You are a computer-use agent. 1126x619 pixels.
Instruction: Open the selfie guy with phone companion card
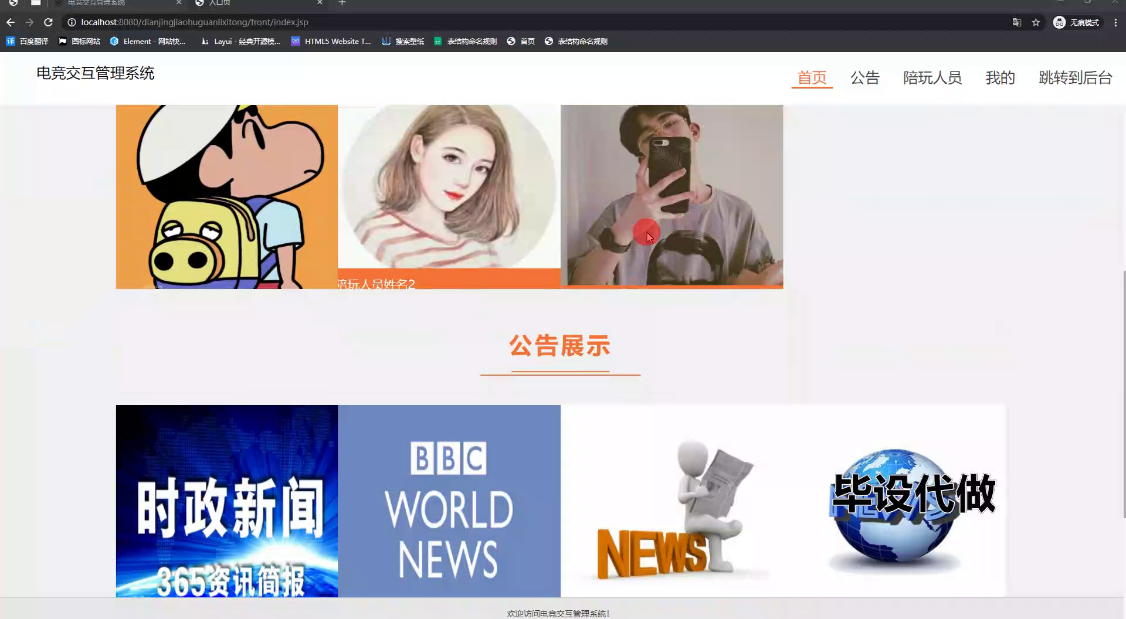pos(672,196)
